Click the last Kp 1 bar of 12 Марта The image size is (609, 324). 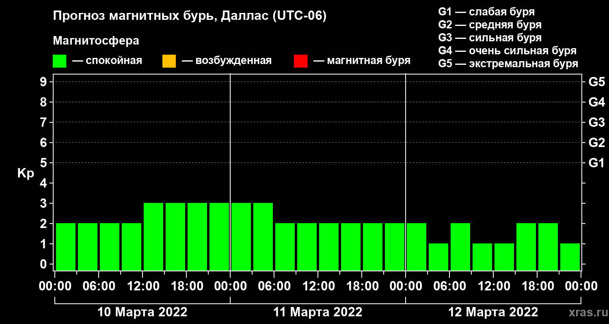pyautogui.click(x=570, y=257)
